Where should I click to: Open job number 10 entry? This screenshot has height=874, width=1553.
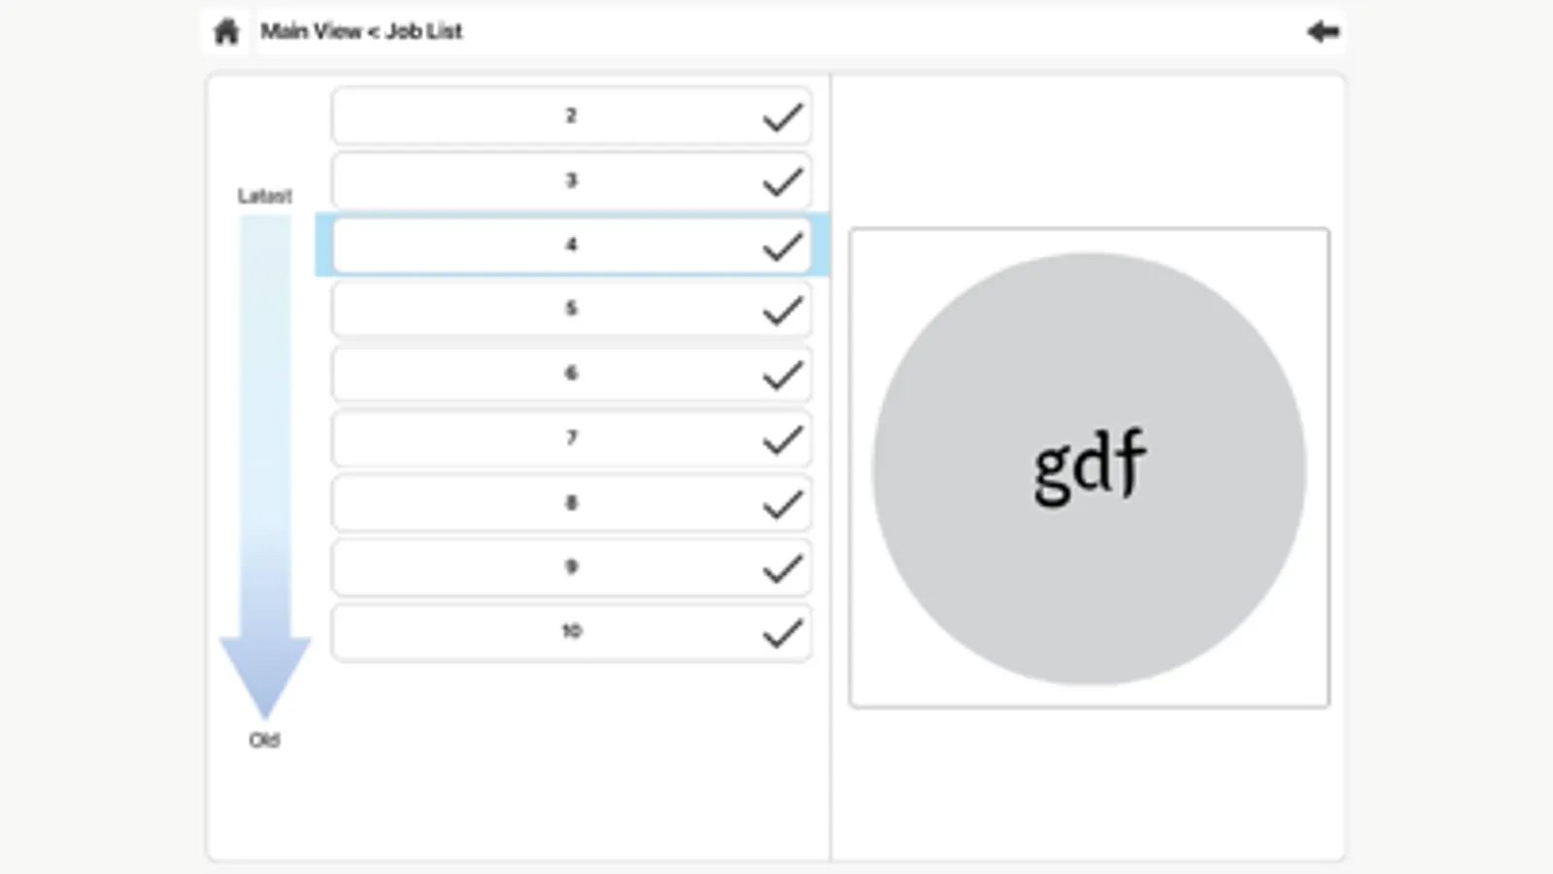tap(571, 632)
